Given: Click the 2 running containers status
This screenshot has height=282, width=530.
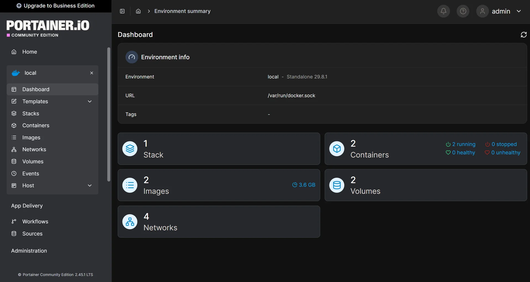Looking at the screenshot, I should click(460, 144).
